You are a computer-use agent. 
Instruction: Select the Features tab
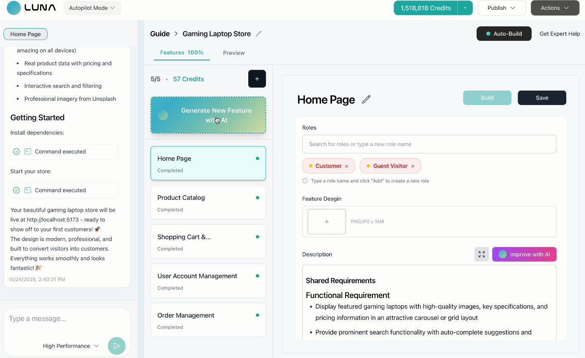click(182, 53)
